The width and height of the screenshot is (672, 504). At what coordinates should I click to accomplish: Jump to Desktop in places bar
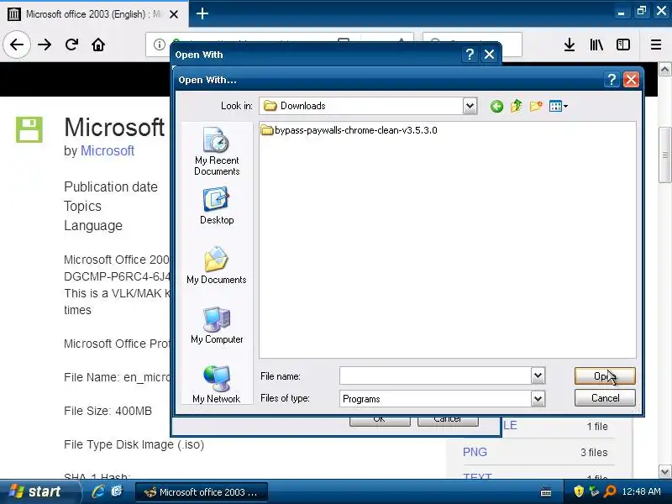(217, 206)
